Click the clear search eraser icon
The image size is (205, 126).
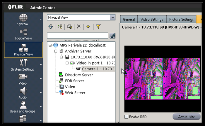click(x=112, y=36)
